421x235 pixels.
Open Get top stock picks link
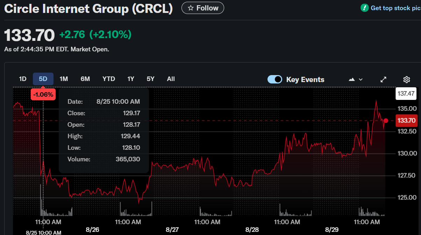click(x=395, y=8)
